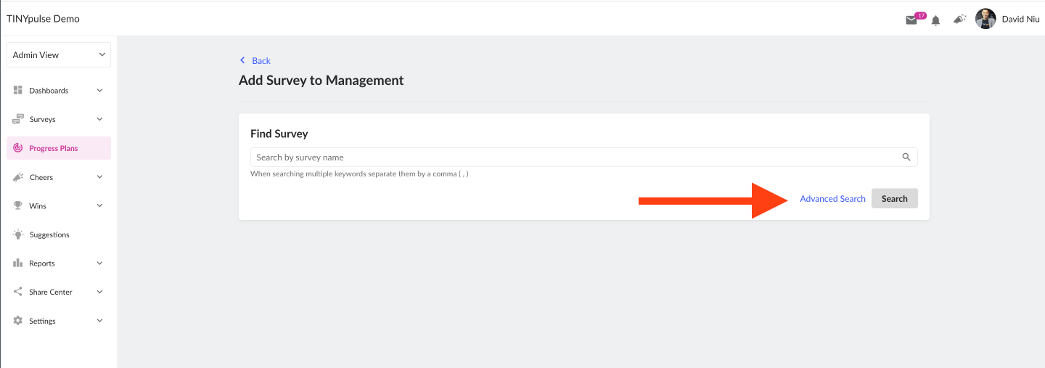Expand the Reports menu chevron
The width and height of the screenshot is (1045, 368).
click(x=100, y=263)
